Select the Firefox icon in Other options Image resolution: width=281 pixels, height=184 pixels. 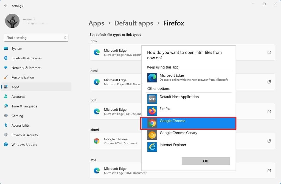pos(152,111)
